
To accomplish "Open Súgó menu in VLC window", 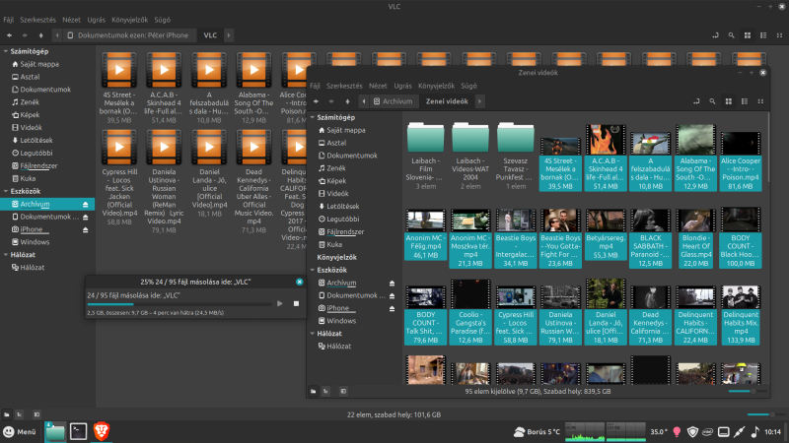I will (162, 20).
